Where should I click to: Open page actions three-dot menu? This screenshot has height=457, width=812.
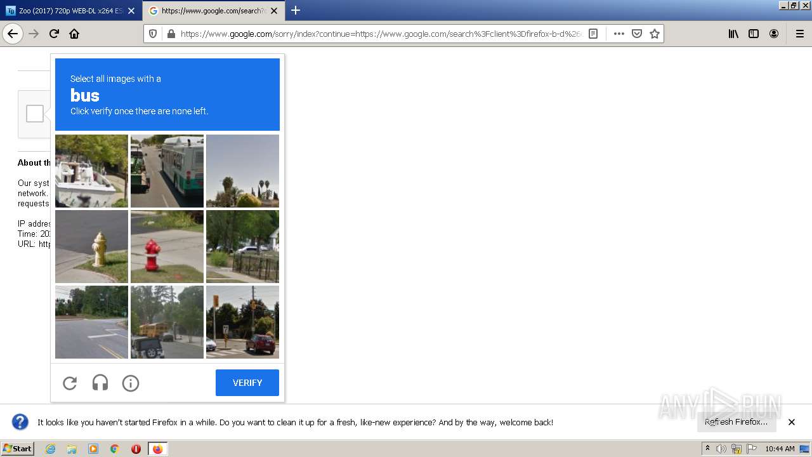coord(619,34)
